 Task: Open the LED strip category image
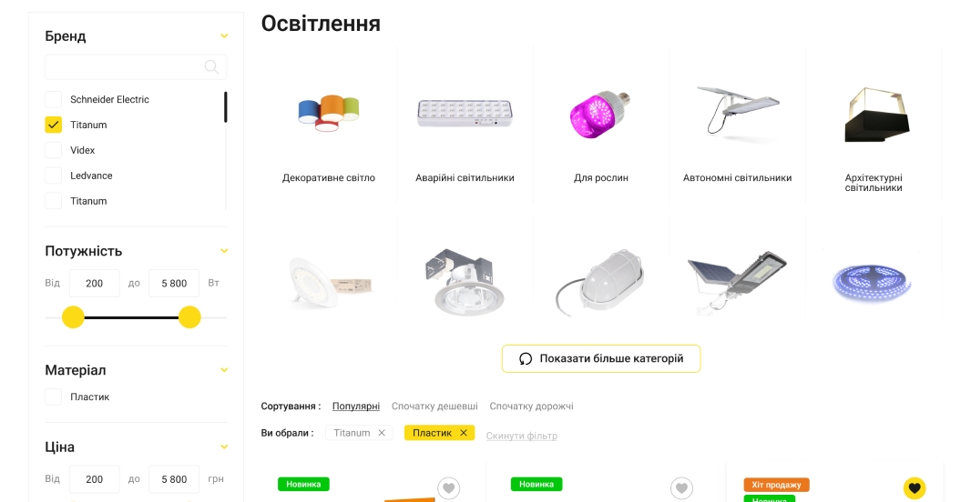tap(874, 282)
